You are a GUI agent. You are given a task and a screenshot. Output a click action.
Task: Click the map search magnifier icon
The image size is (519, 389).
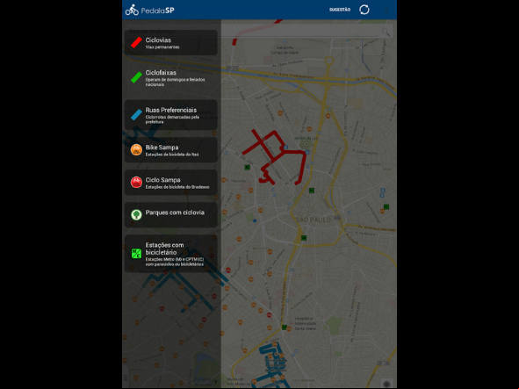point(387,32)
